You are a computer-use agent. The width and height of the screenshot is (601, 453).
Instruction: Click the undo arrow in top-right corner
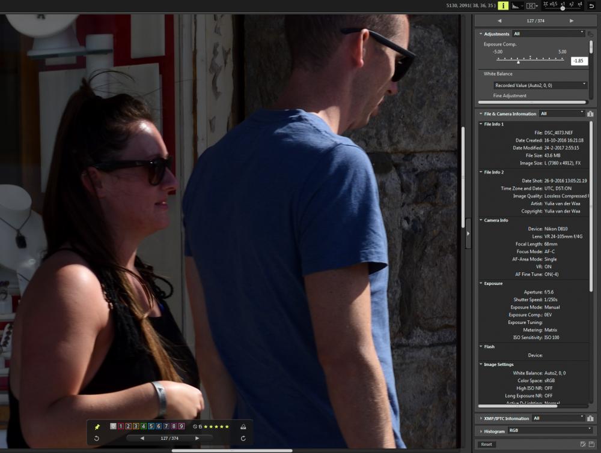click(x=591, y=6)
